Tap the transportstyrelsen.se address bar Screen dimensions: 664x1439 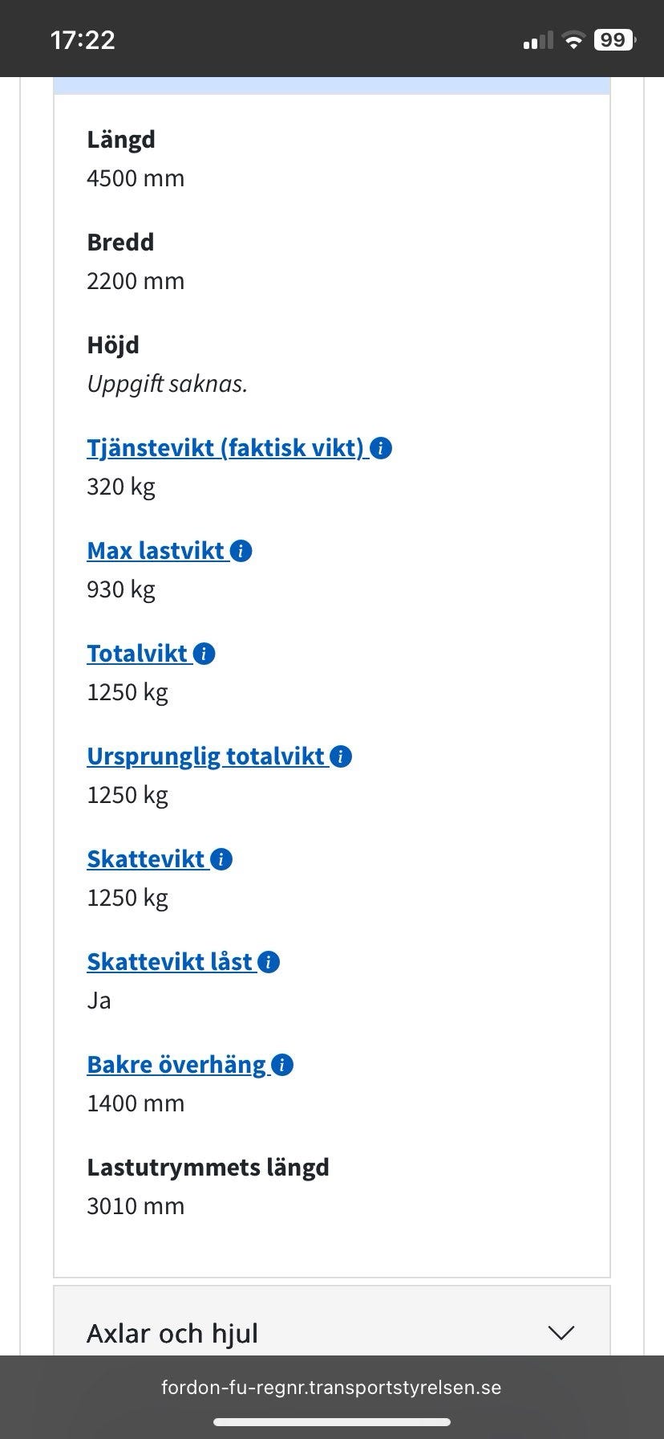(x=331, y=1388)
